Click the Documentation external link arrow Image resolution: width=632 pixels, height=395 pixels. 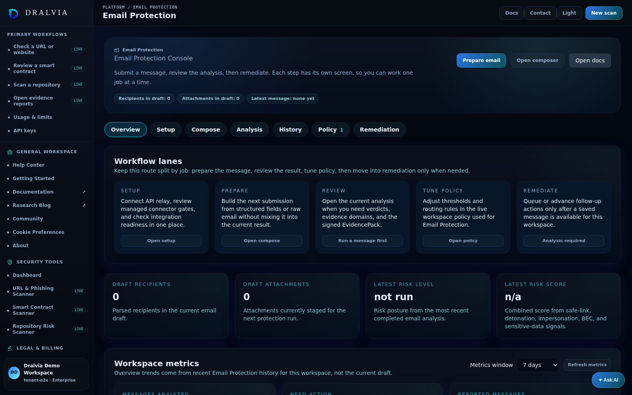pyautogui.click(x=84, y=192)
